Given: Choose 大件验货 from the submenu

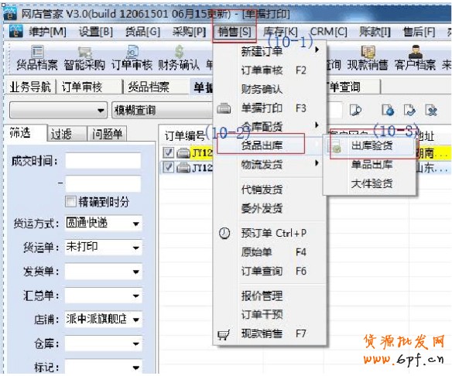Looking at the screenshot, I should coord(372,183).
